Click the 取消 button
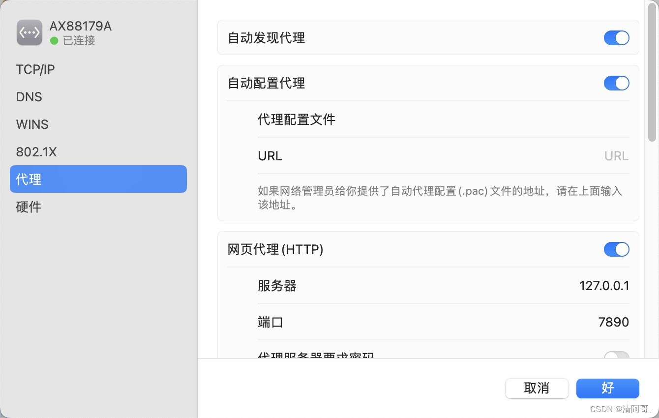Screen dimensions: 659x418 [537, 388]
